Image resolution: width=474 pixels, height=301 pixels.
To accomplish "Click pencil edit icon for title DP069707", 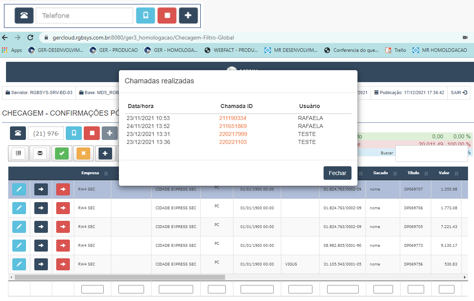I will coord(19,189).
